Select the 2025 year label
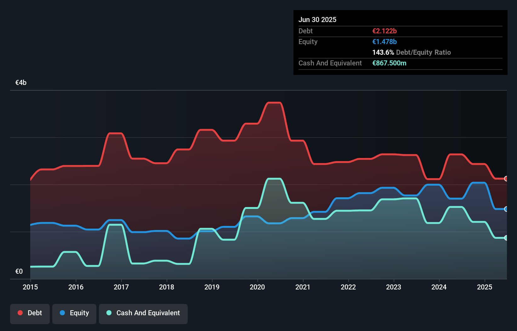The height and width of the screenshot is (331, 517). coord(485,287)
